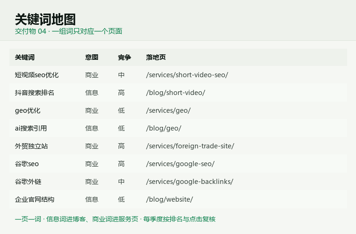Click competition 低 in ai搜索引用 row
The width and height of the screenshot is (356, 234).
point(121,128)
